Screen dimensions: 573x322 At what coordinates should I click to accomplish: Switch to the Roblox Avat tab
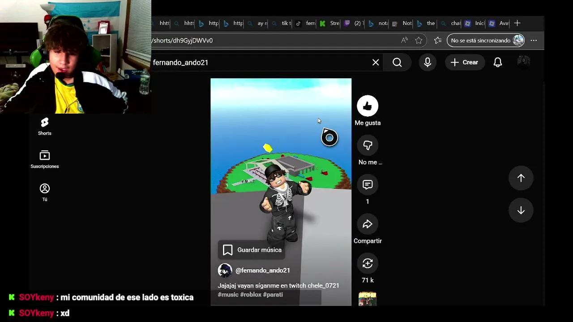coord(499,23)
